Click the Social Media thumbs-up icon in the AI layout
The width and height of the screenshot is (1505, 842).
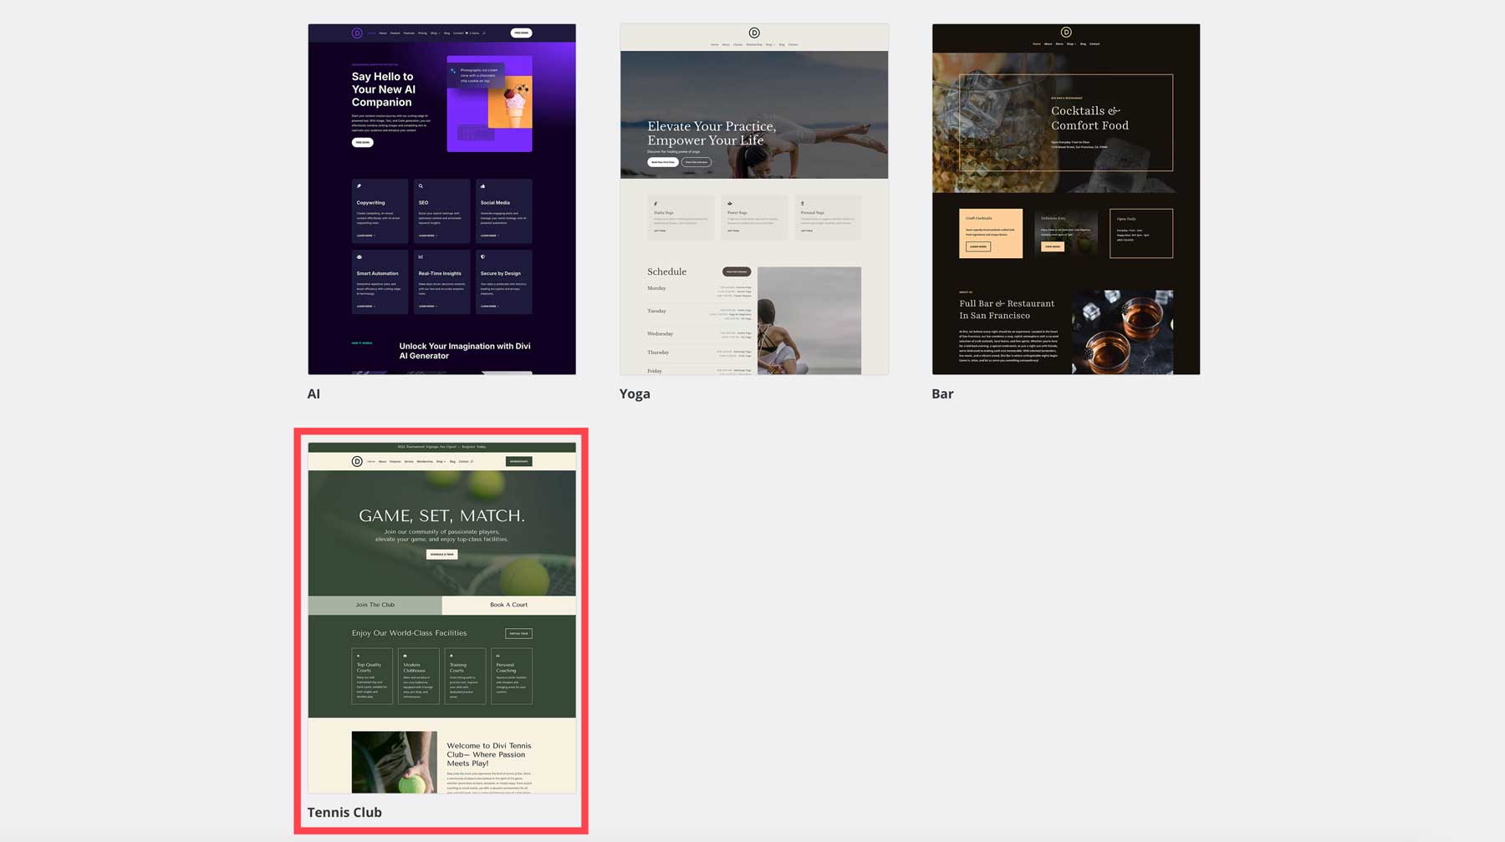[x=483, y=186]
